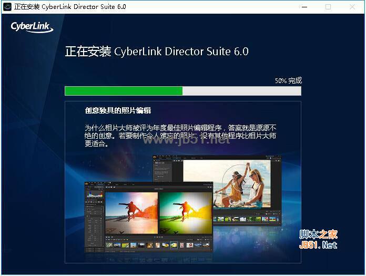Minimize the installer window
Image resolution: width=366 pixels, height=276 pixels.
[304, 7]
